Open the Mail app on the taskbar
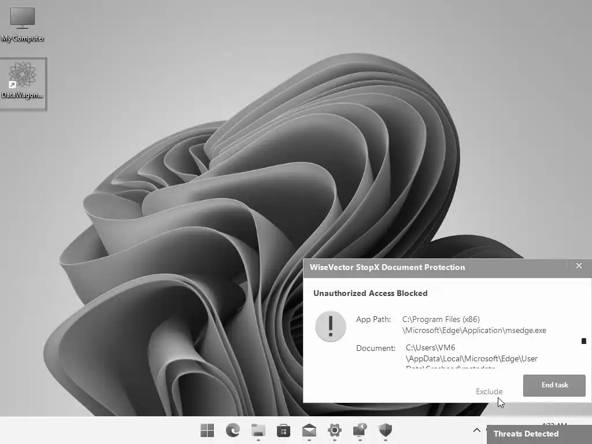Screen dimensions: 592x444 (x=309, y=430)
